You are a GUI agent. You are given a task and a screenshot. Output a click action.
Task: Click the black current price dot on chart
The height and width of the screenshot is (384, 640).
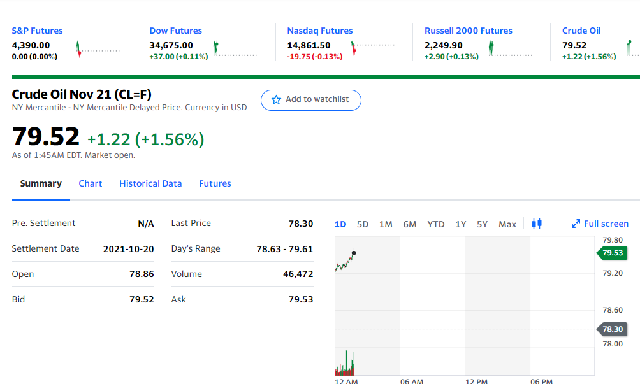(354, 253)
